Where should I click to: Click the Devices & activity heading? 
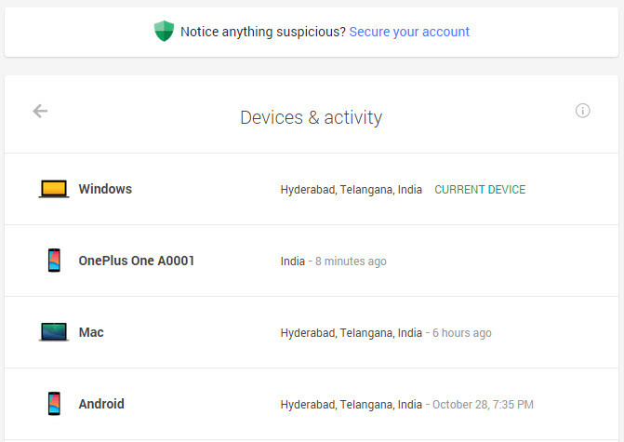click(x=312, y=117)
